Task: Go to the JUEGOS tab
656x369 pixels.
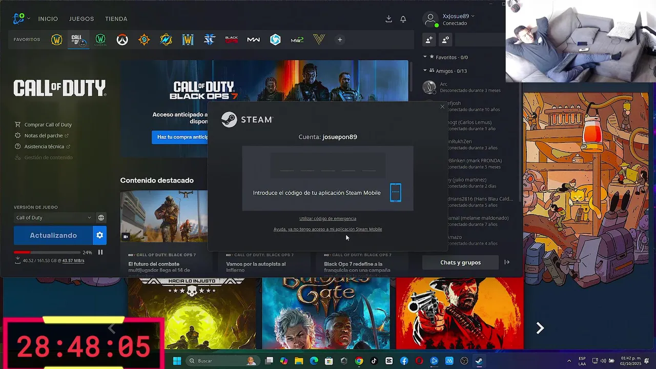Action: [x=81, y=19]
